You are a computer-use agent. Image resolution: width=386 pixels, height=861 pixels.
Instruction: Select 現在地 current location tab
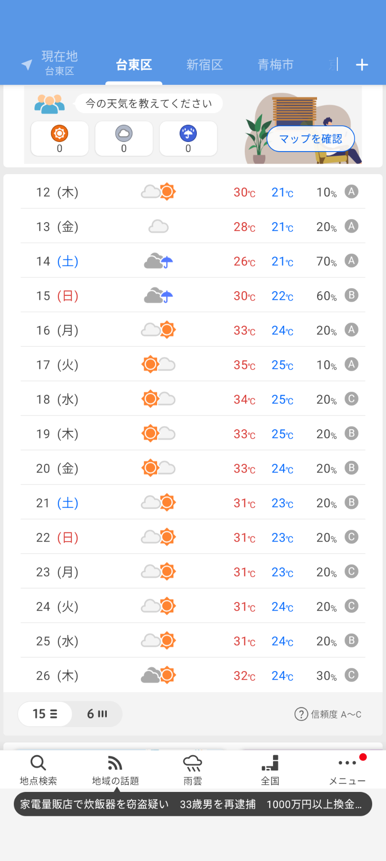[53, 63]
